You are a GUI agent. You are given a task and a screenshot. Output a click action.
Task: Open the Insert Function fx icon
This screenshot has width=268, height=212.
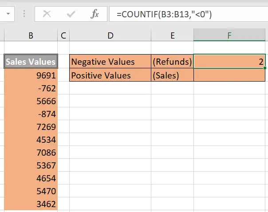coord(95,14)
